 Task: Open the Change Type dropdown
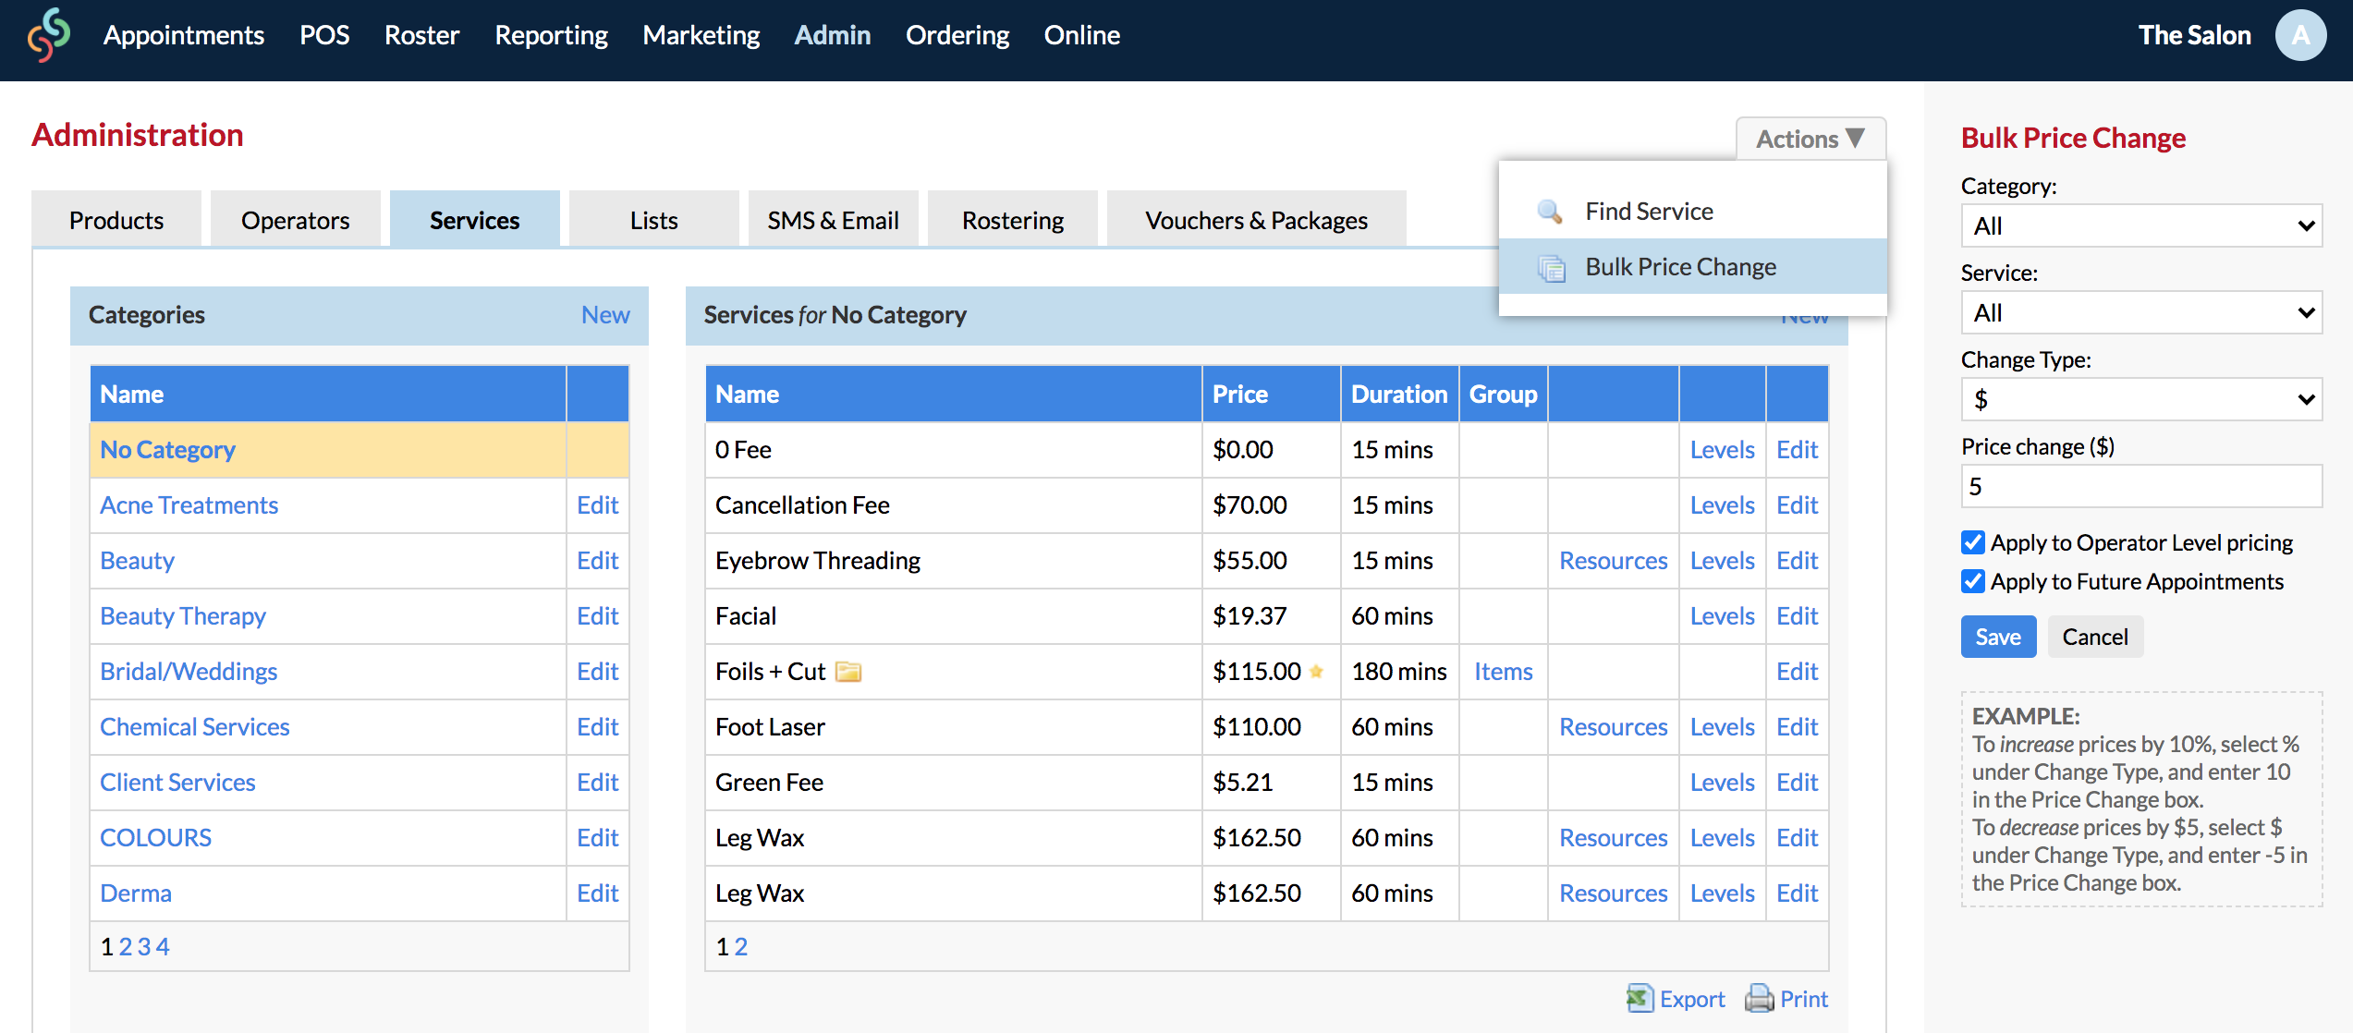click(x=2141, y=399)
